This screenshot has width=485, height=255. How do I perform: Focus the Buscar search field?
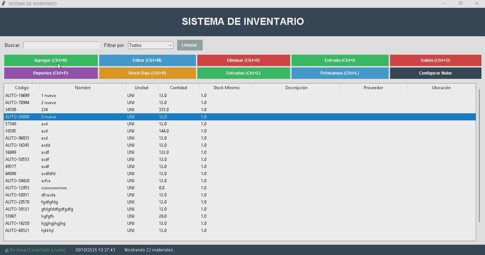pyautogui.click(x=61, y=45)
